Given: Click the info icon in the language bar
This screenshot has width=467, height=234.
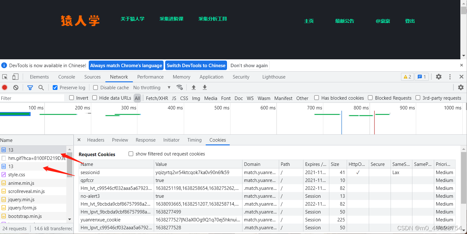Looking at the screenshot, I should point(4,66).
